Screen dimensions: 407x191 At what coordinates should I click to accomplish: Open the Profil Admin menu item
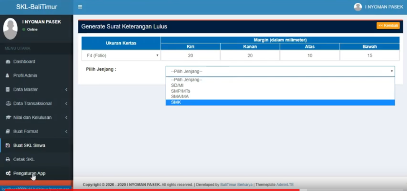click(x=37, y=75)
